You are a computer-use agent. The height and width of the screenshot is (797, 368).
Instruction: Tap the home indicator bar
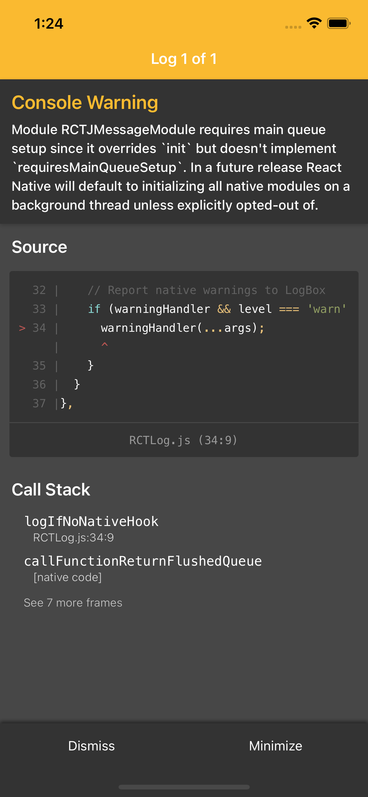[184, 787]
